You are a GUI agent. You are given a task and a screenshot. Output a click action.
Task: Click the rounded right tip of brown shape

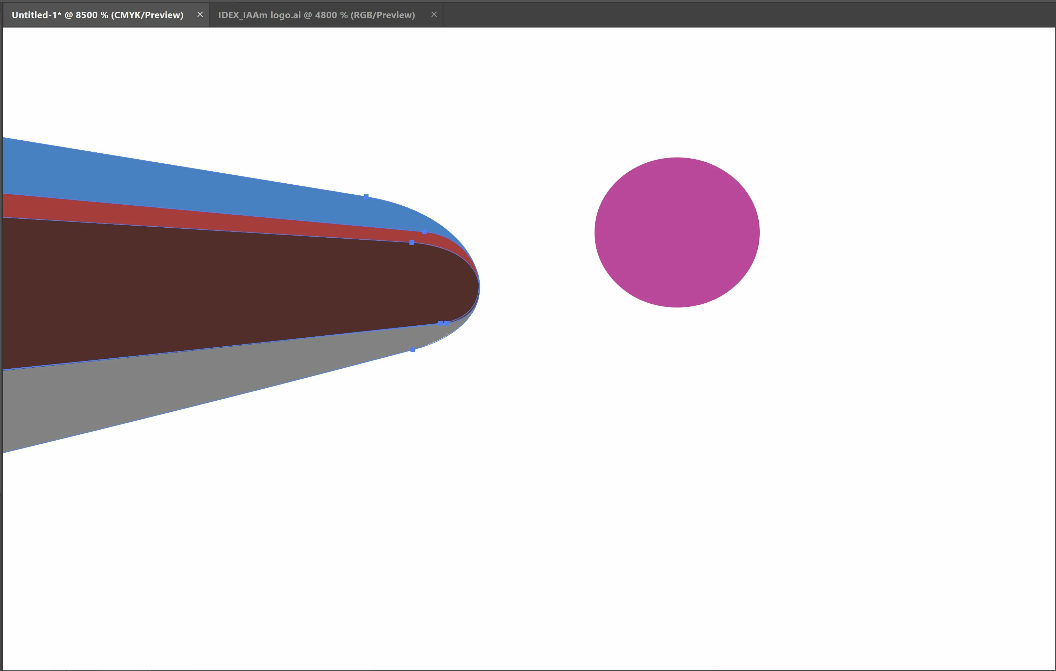[x=473, y=286]
